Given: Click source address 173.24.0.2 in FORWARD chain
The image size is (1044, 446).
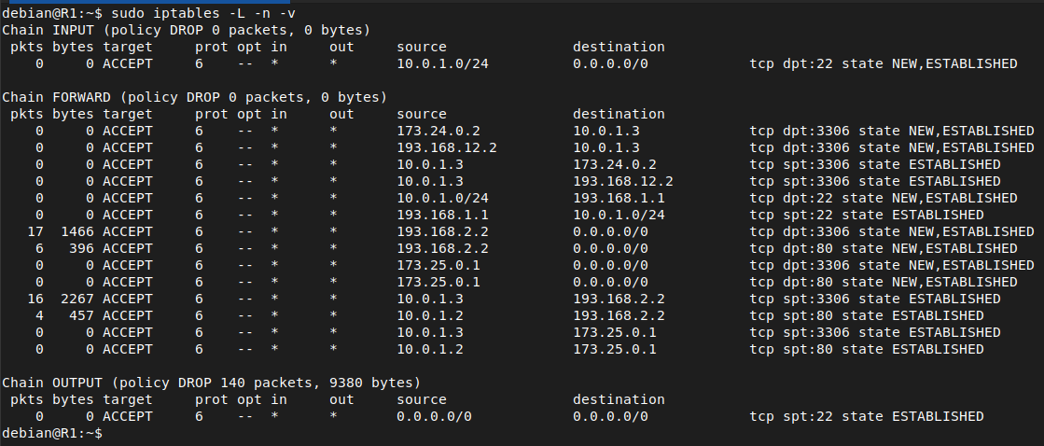Looking at the screenshot, I should [438, 132].
